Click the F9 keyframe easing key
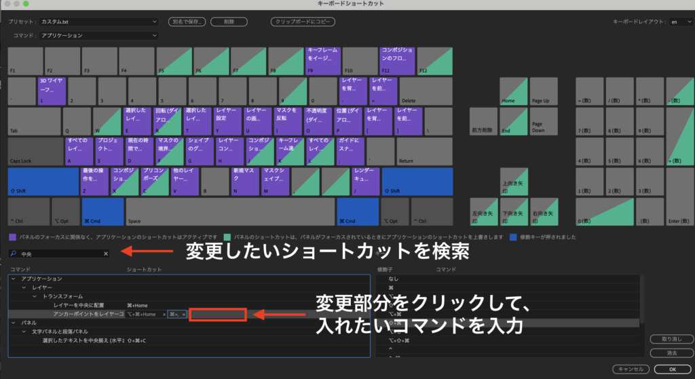The height and width of the screenshot is (379, 695). pos(323,60)
